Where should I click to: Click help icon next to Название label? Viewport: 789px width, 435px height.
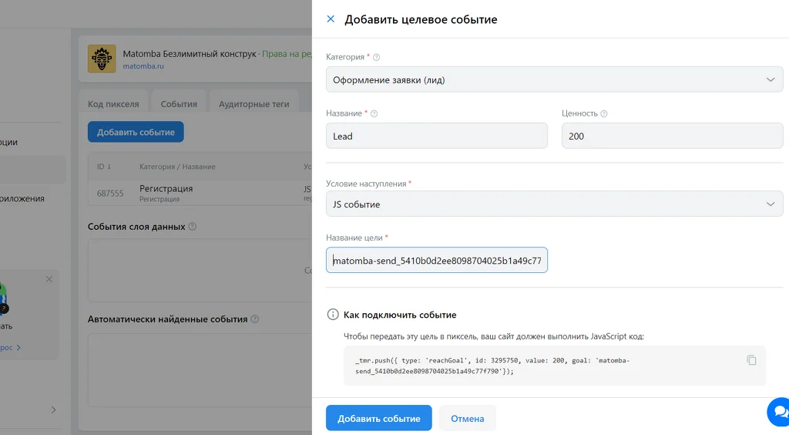tap(374, 114)
